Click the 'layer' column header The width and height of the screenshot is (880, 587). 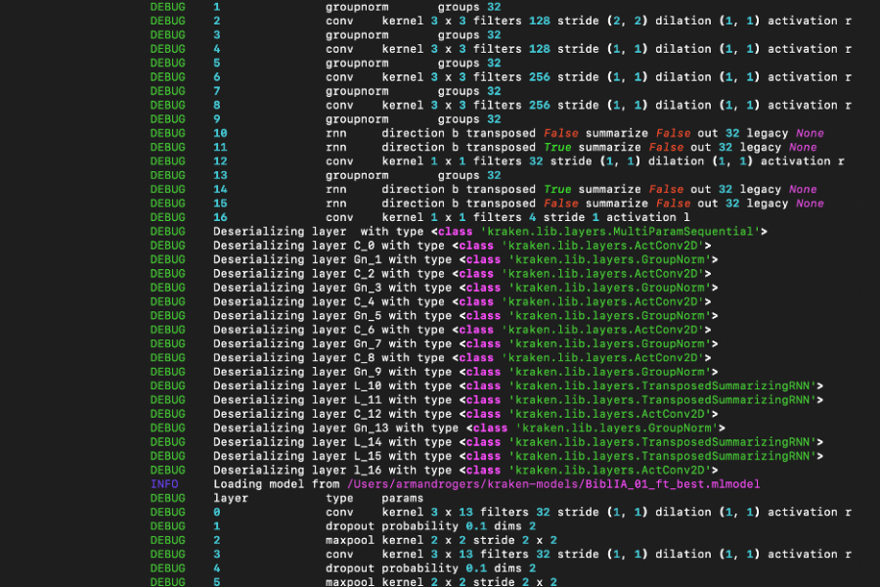click(x=231, y=498)
